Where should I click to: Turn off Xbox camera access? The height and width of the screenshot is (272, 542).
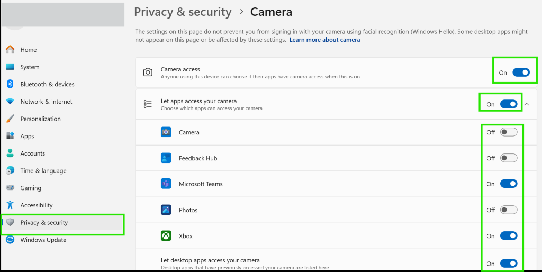pos(508,236)
